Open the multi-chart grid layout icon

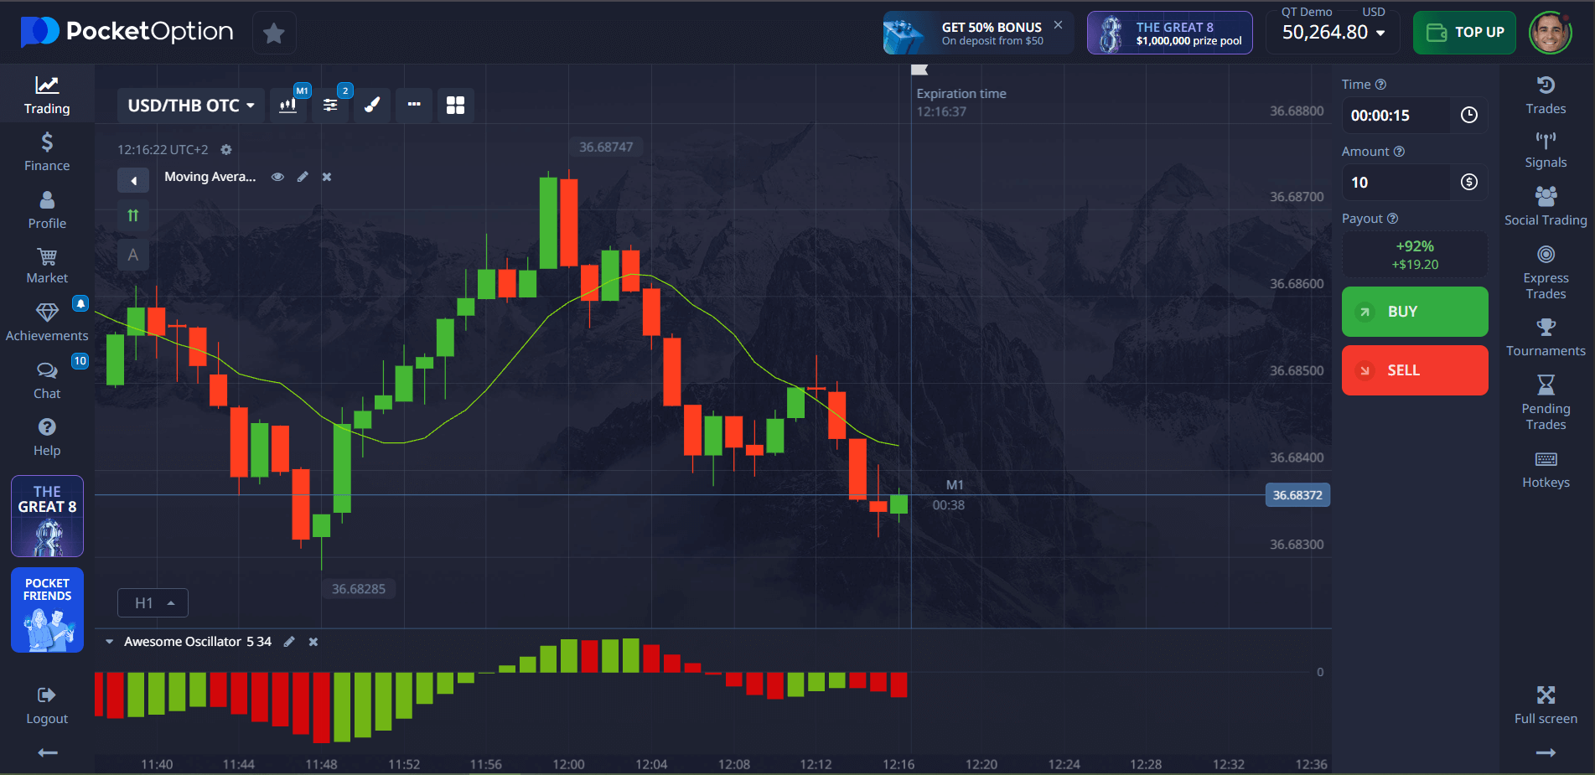455,106
